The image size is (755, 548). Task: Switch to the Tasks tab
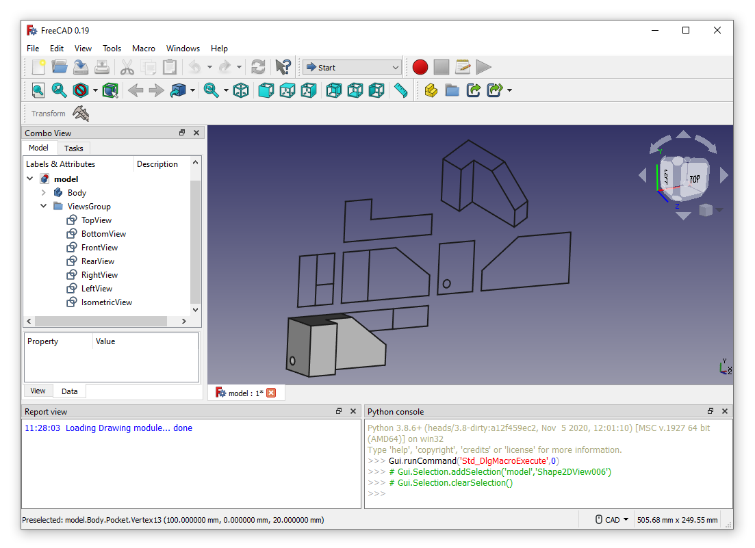74,148
